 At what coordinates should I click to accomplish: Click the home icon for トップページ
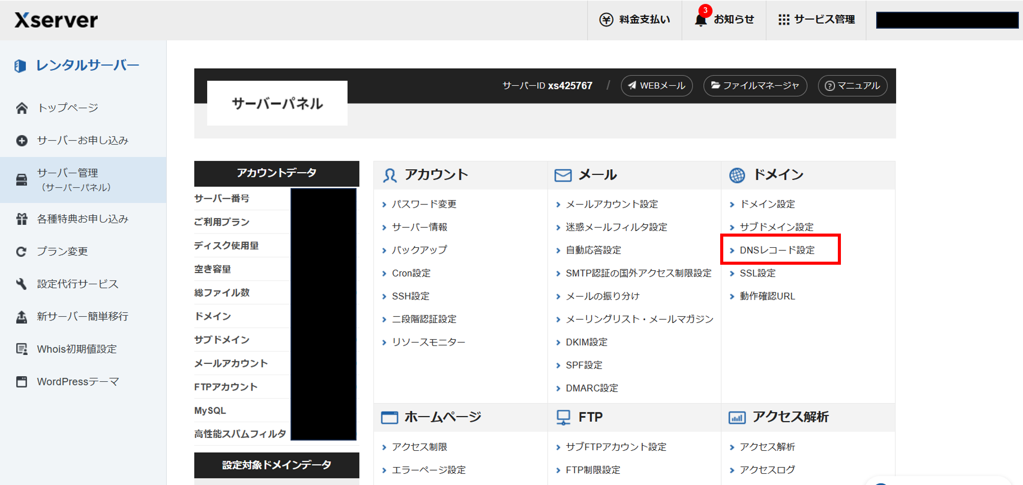(21, 108)
